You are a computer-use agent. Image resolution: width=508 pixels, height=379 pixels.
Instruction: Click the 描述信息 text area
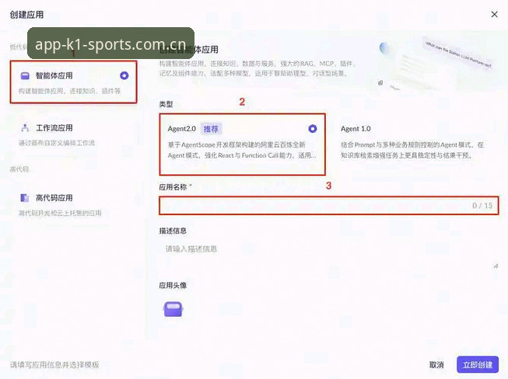(x=328, y=256)
